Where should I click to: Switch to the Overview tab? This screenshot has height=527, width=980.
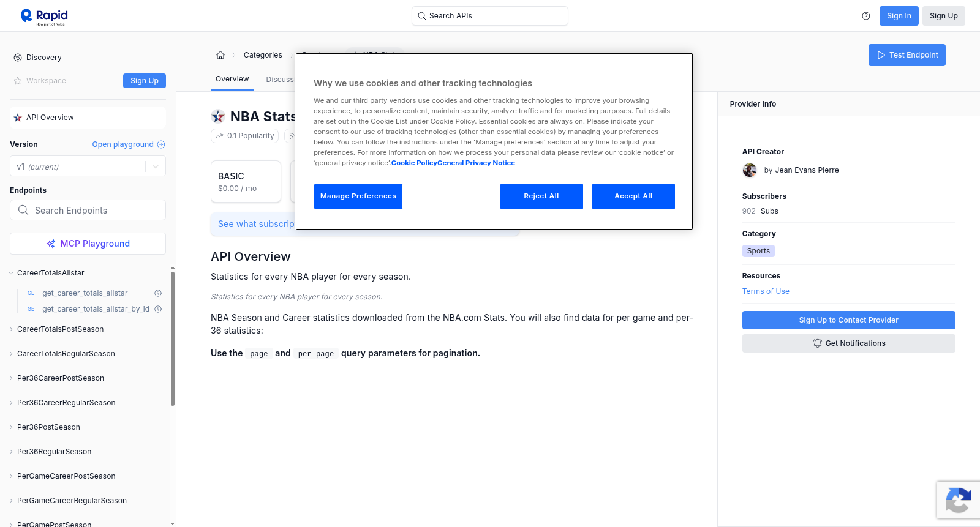[x=232, y=79]
